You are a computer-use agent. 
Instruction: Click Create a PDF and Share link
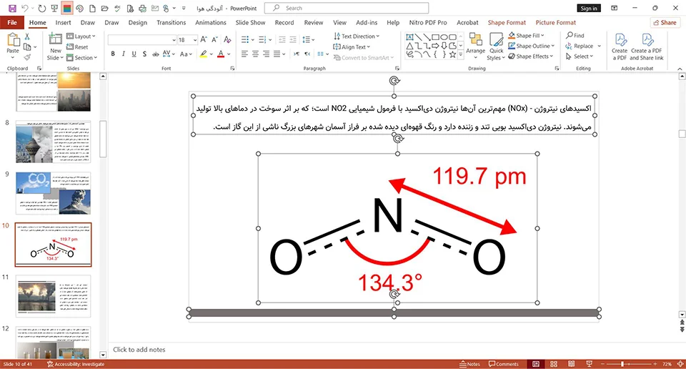click(647, 47)
